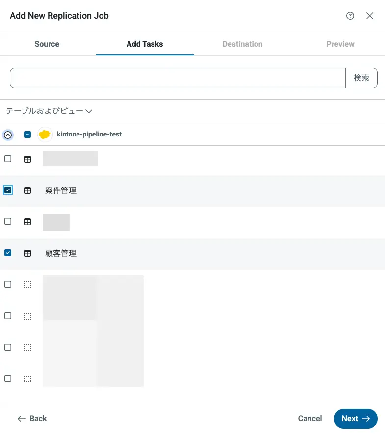Viewport: 385px width, 435px height.
Task: Uncheck the 案件管理 checkbox
Action: (x=8, y=190)
